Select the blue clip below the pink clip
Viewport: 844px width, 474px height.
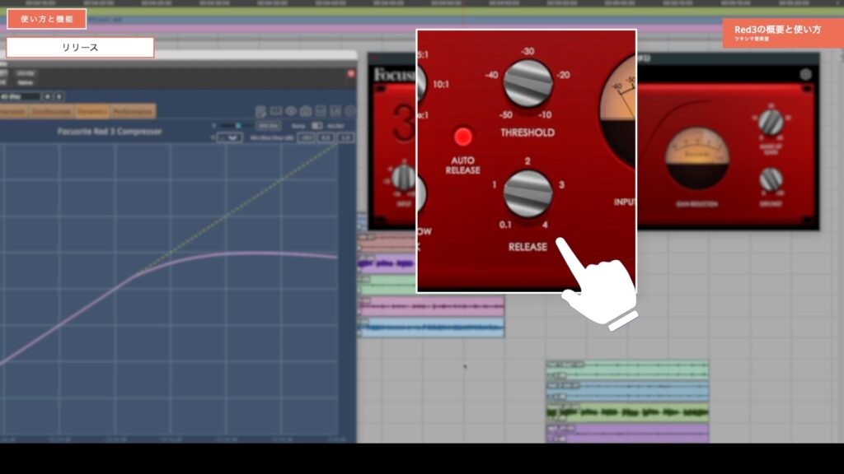pyautogui.click(x=433, y=327)
